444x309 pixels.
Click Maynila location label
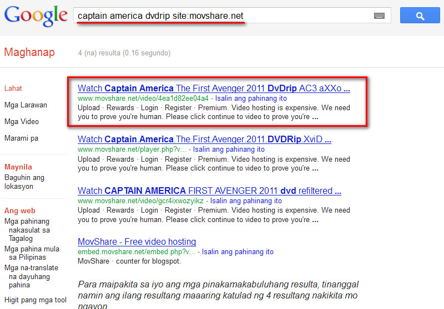pyautogui.click(x=18, y=167)
